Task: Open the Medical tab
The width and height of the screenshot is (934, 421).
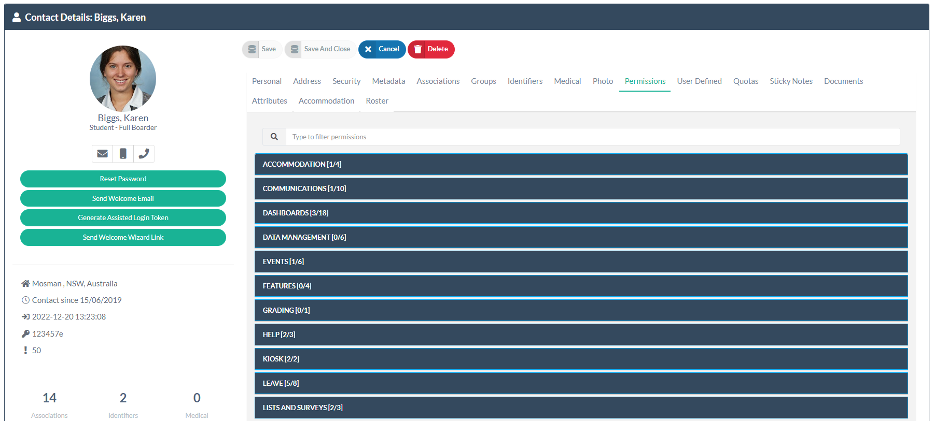Action: (x=567, y=81)
